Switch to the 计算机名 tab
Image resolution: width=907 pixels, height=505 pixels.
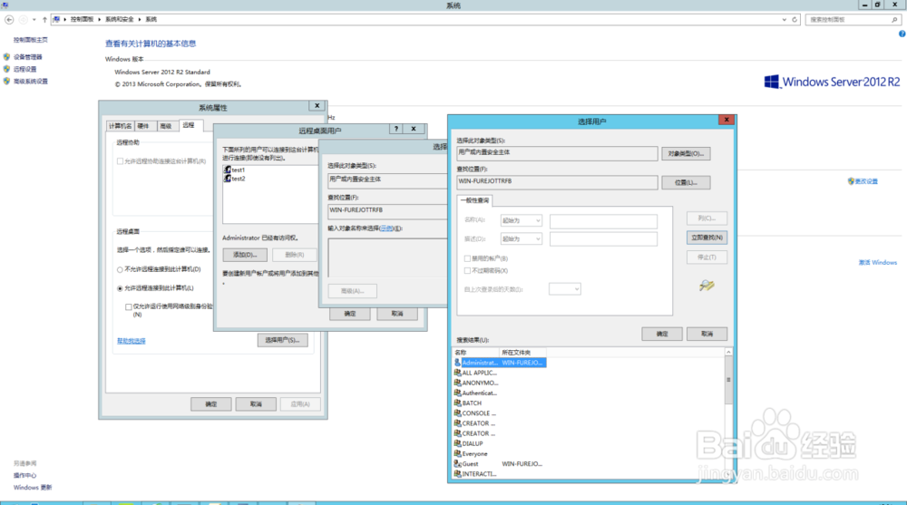pos(121,126)
